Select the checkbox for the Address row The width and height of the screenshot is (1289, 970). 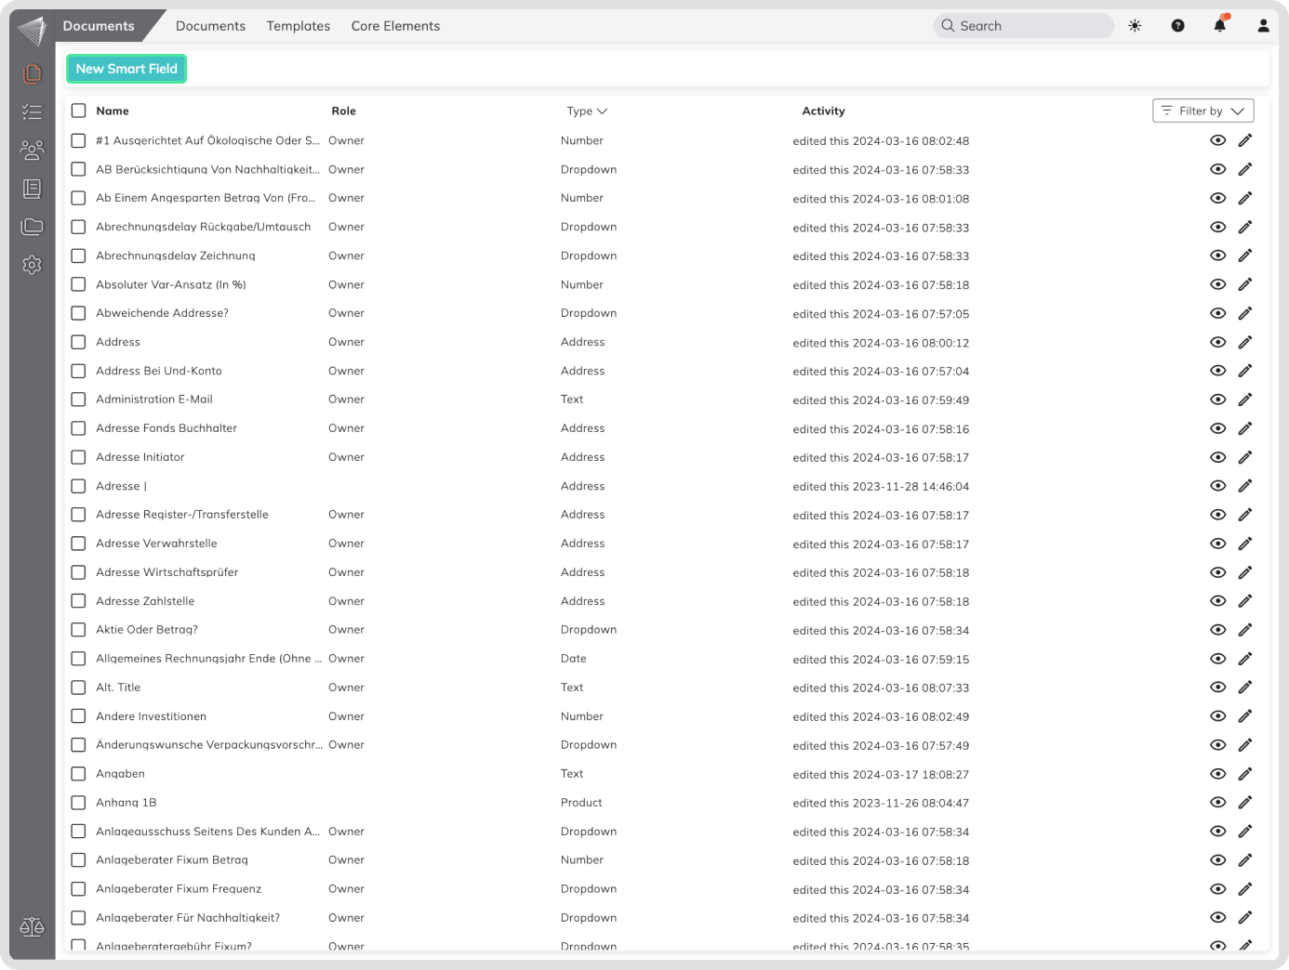(x=79, y=342)
